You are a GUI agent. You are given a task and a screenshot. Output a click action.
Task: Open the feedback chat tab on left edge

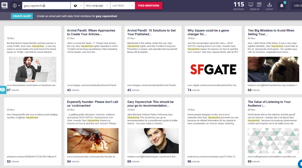[3, 90]
